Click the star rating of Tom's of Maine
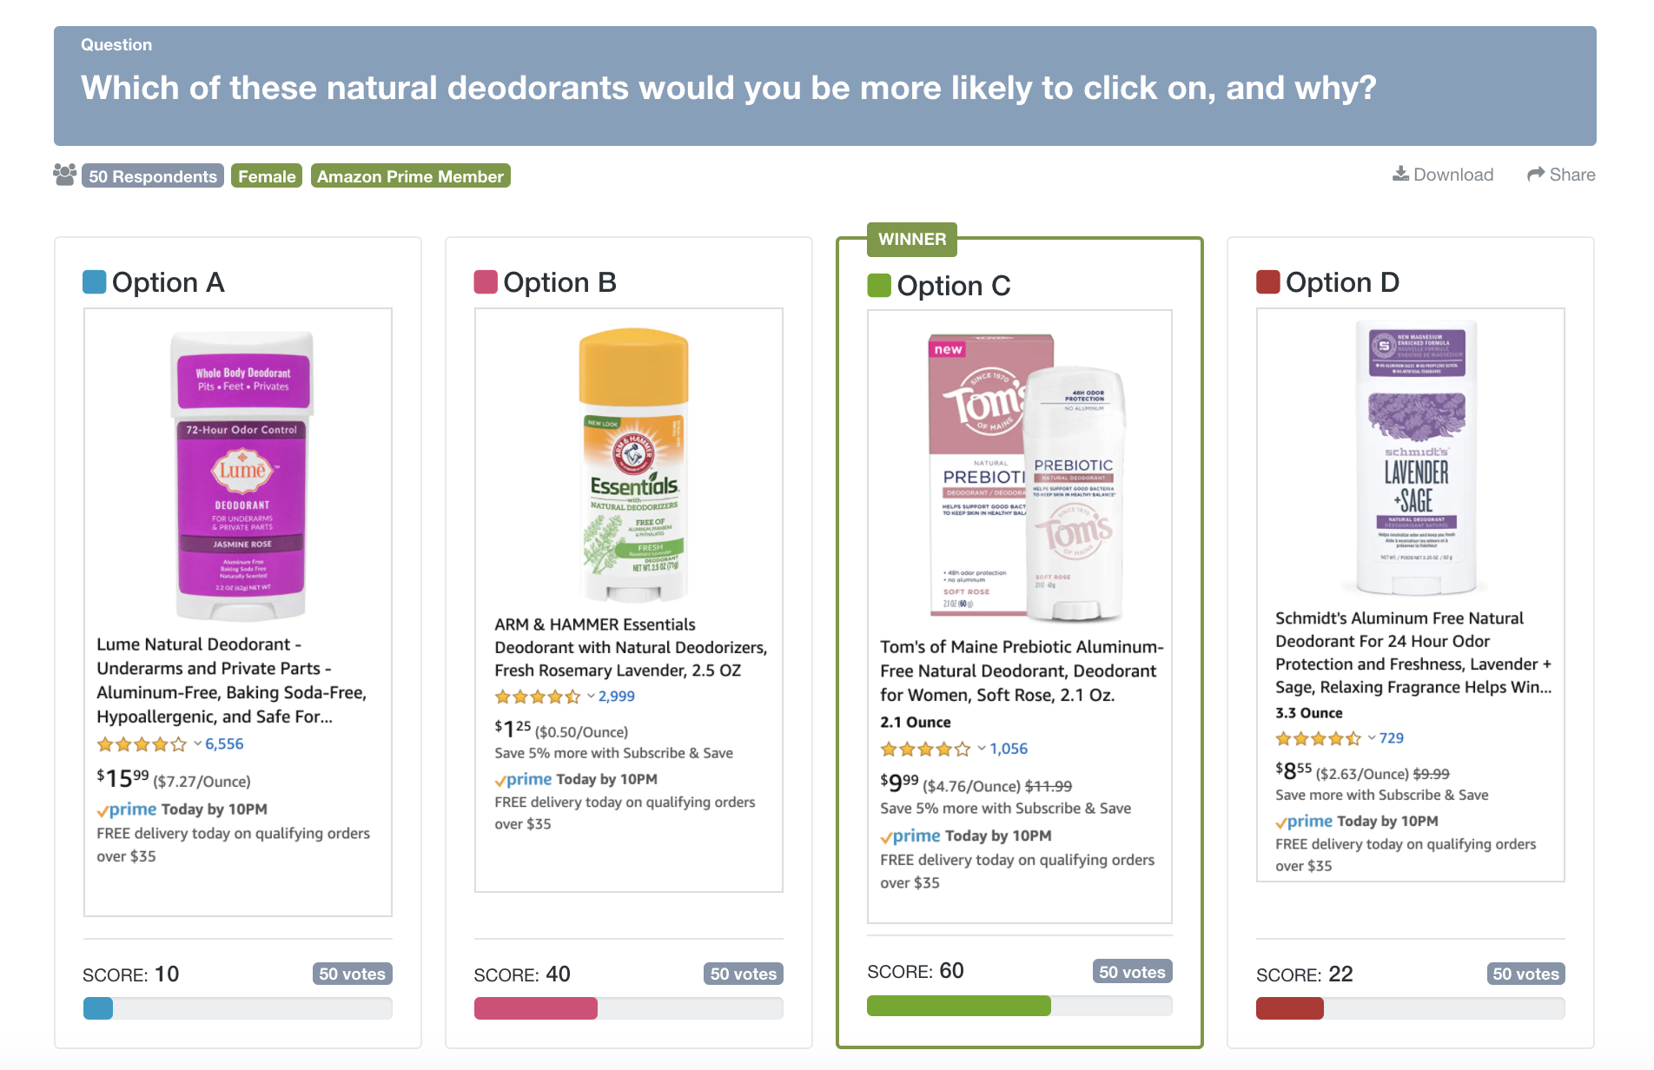This screenshot has width=1654, height=1070. tap(925, 749)
